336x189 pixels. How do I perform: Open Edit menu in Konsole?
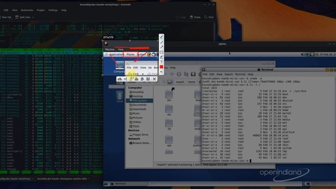[x=6, y=10]
